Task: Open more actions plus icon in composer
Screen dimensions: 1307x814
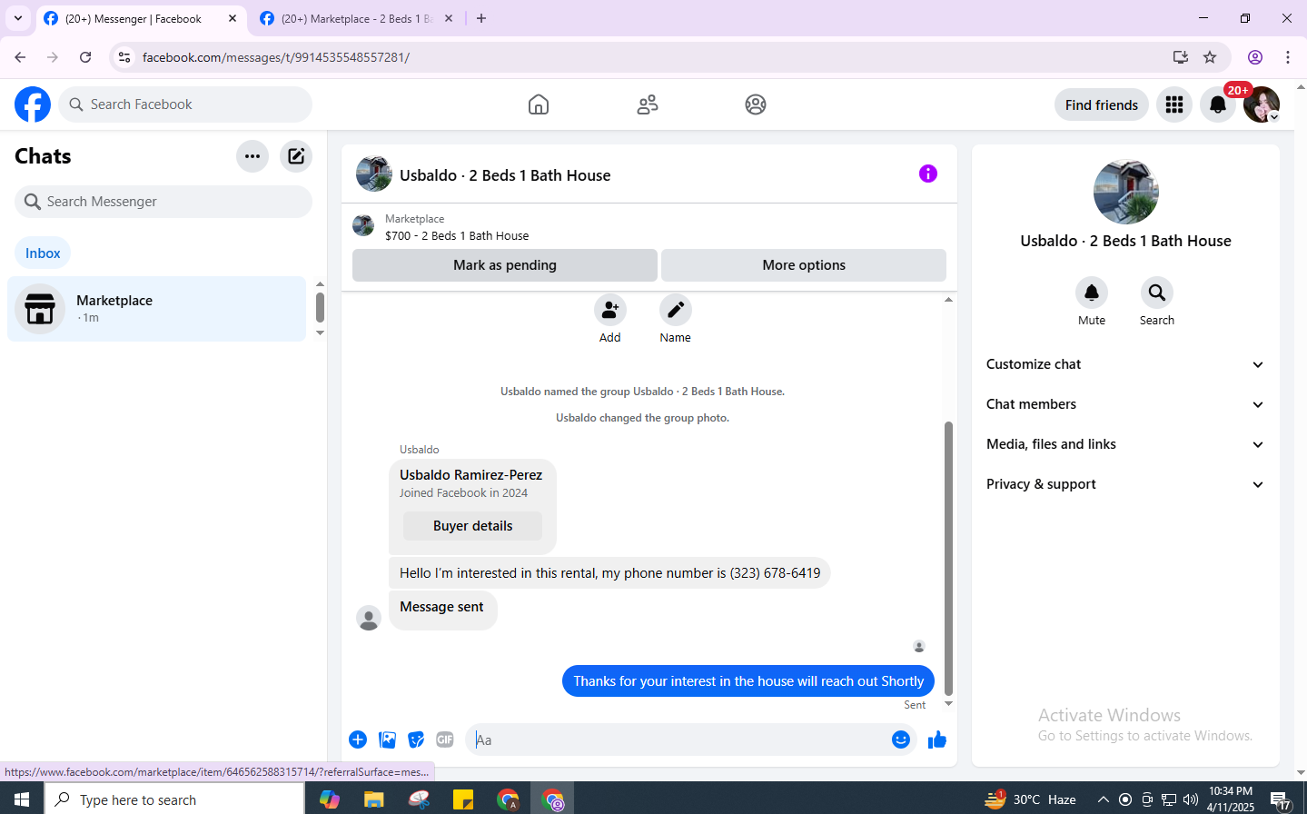Action: (358, 740)
